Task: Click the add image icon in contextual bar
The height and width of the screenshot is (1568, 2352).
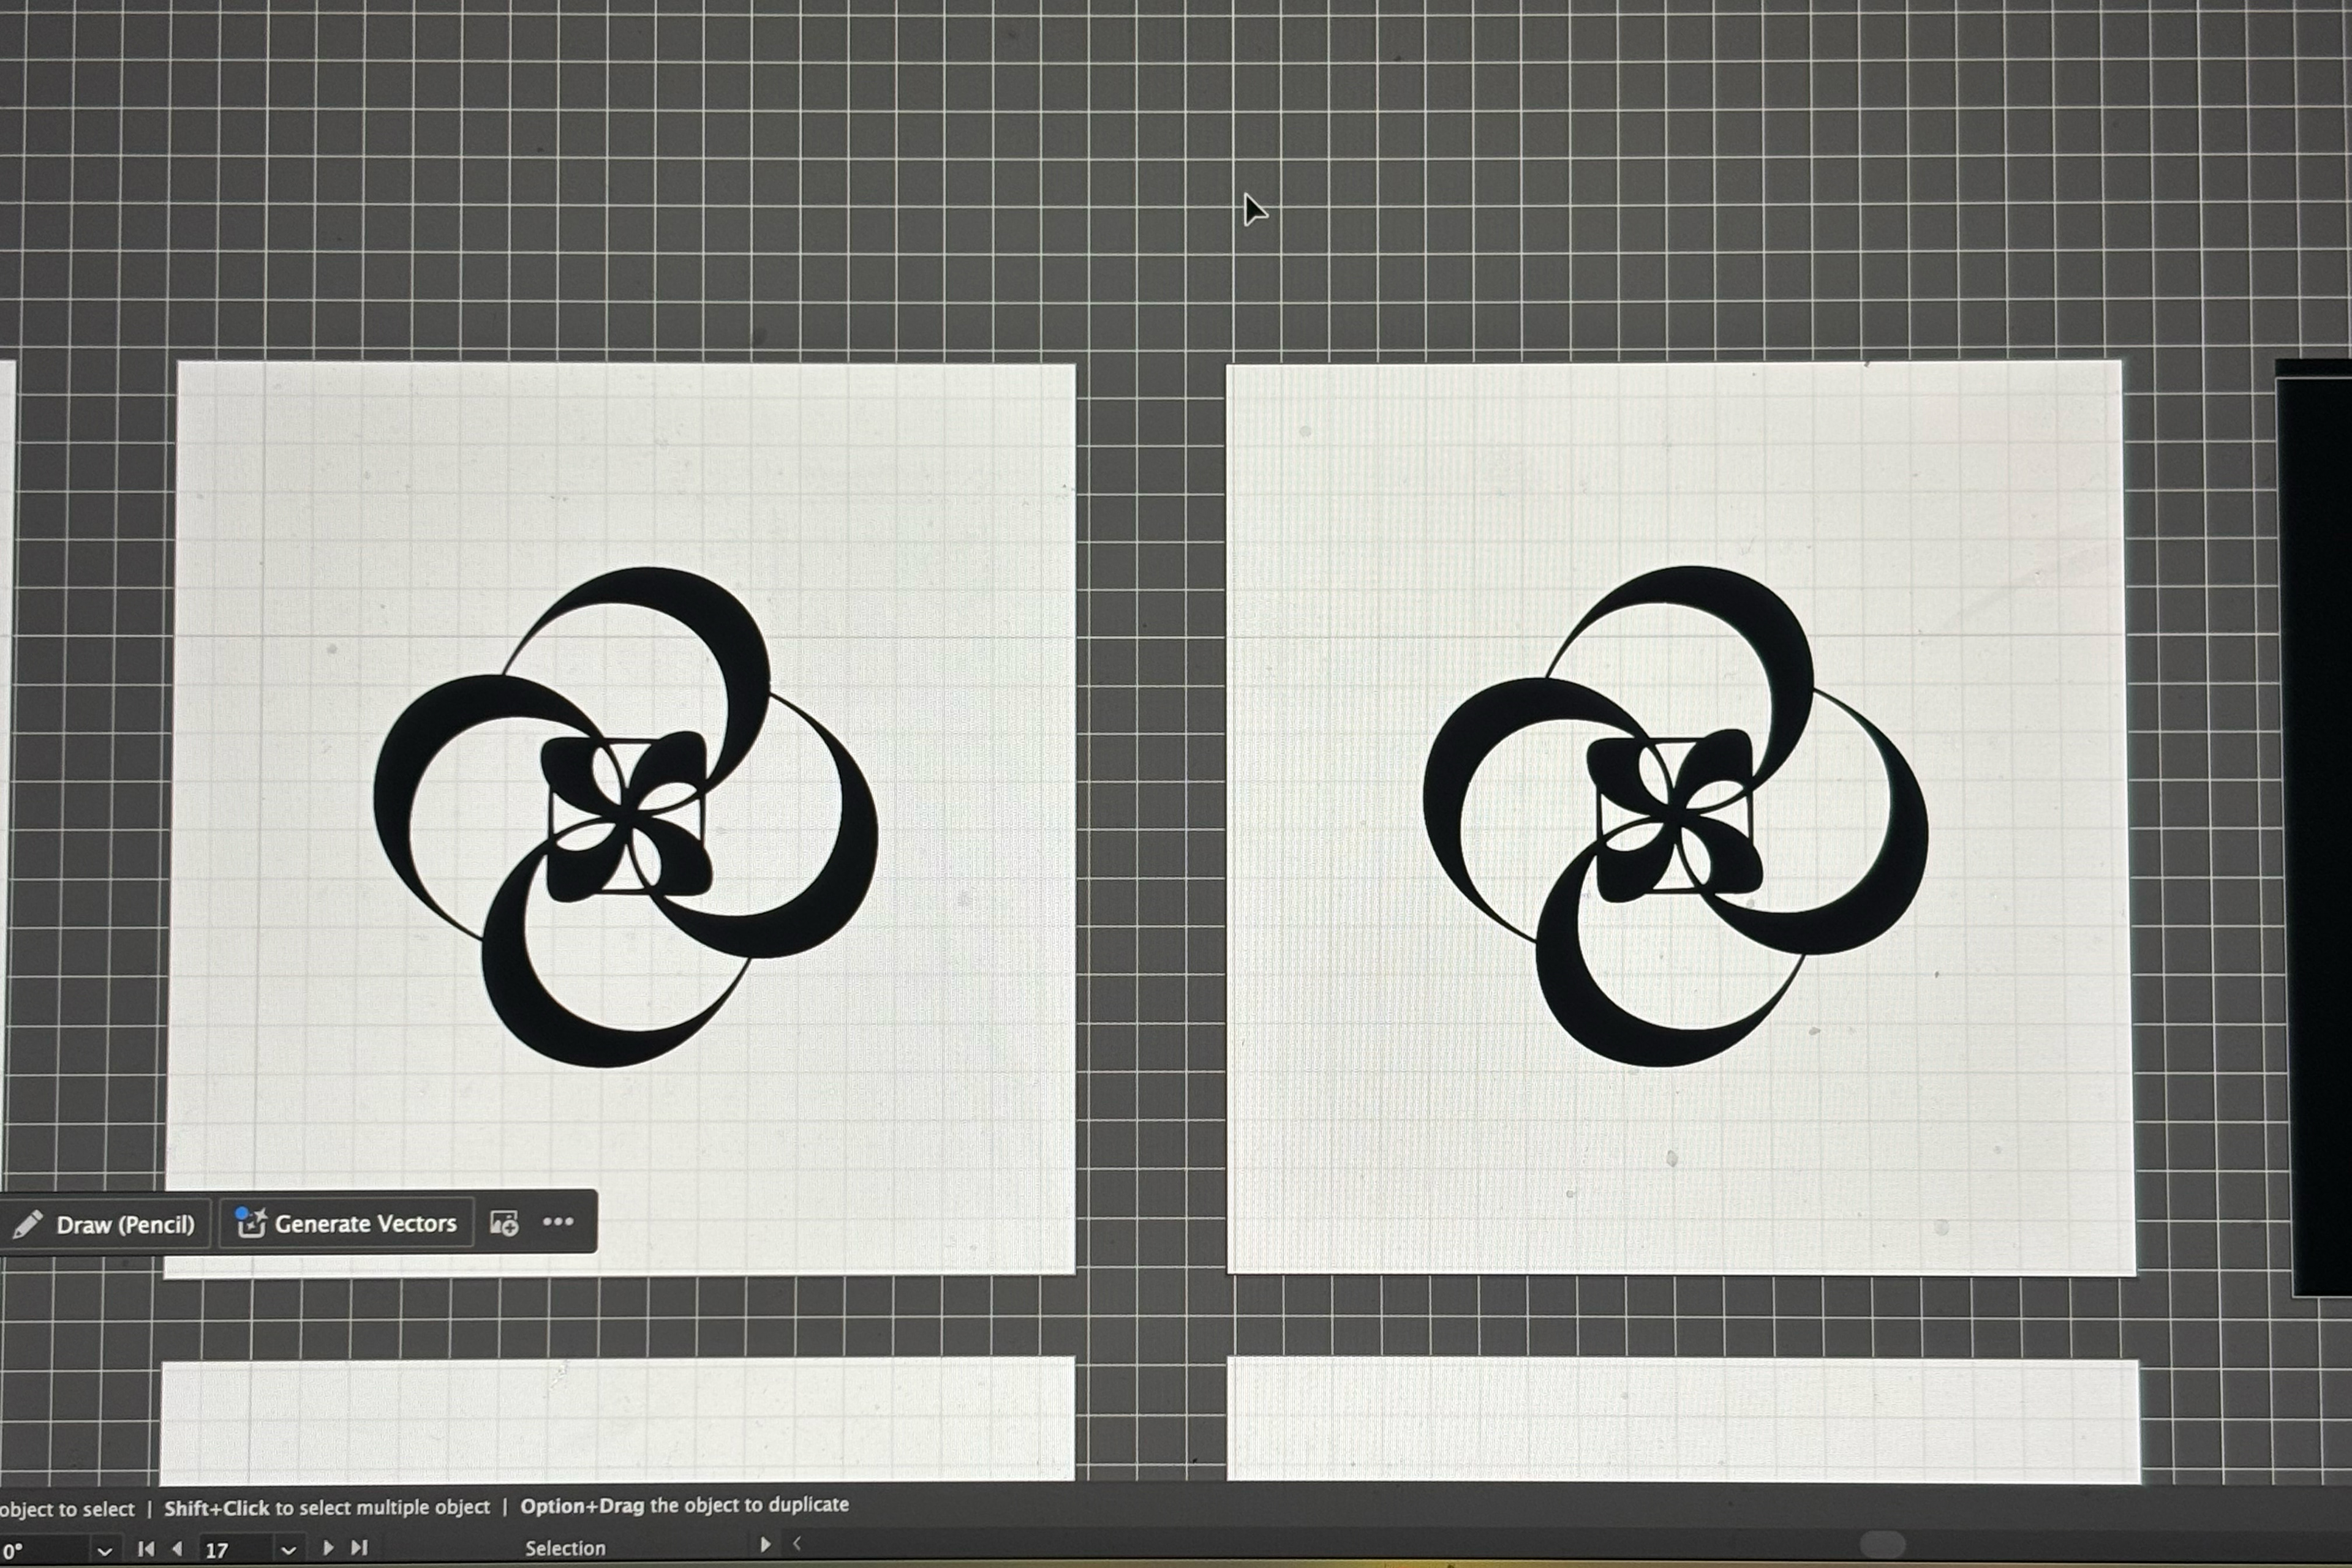Action: click(x=504, y=1223)
